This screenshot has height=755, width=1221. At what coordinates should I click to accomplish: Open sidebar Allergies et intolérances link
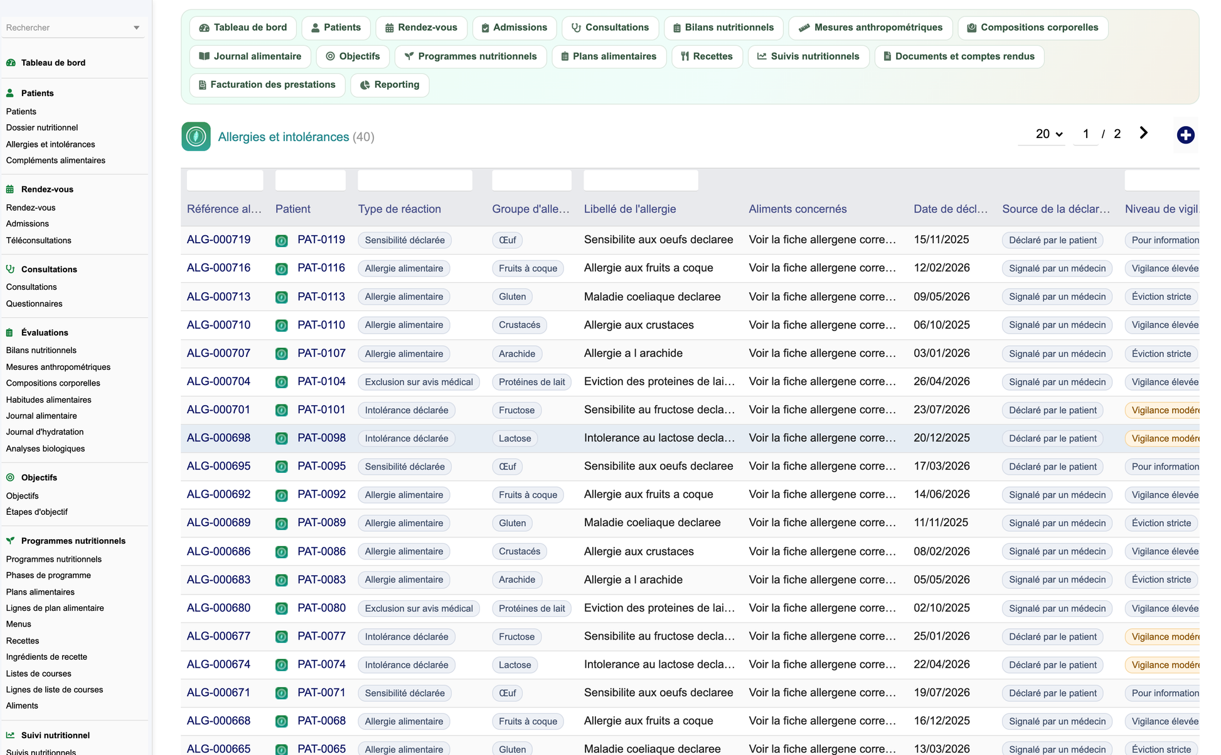51,144
